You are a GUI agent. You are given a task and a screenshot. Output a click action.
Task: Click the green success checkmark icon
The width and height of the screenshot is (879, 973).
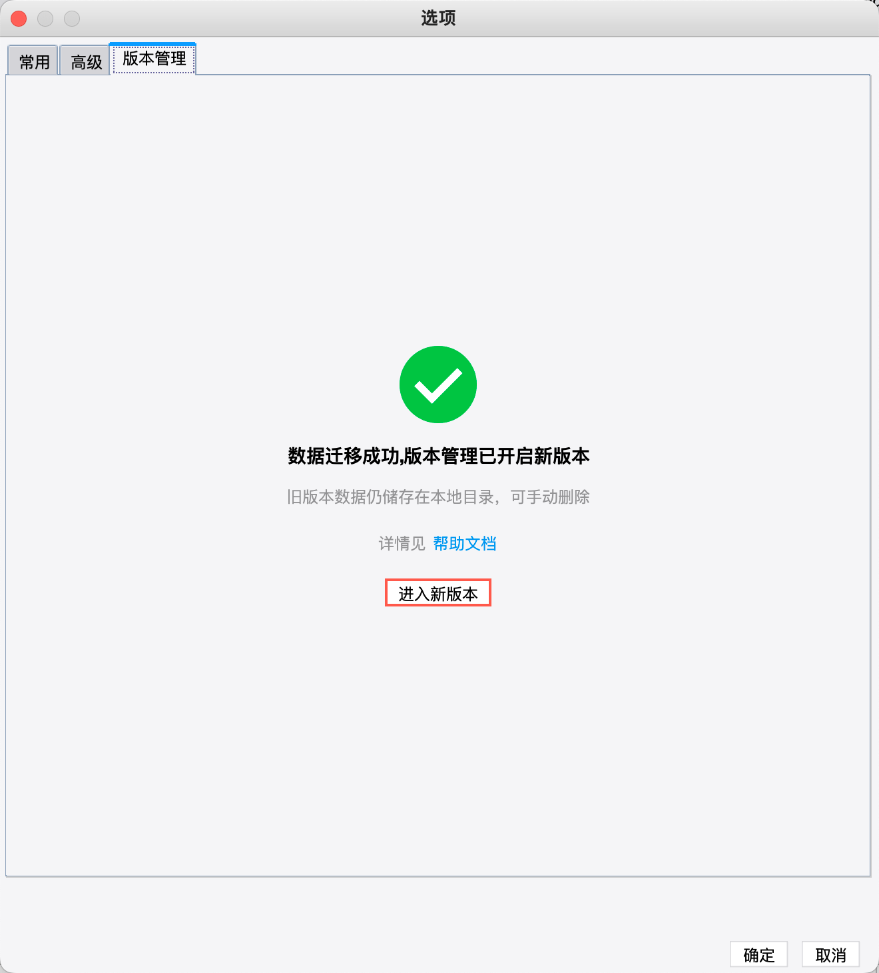[438, 385]
